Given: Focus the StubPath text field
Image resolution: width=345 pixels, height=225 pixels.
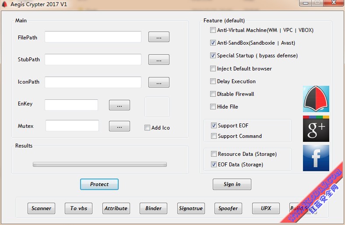Looking at the screenshot, I should click(x=93, y=60).
